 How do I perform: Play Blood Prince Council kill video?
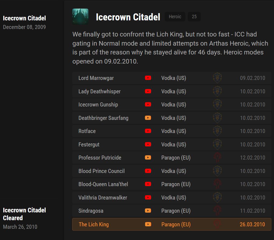click(148, 171)
